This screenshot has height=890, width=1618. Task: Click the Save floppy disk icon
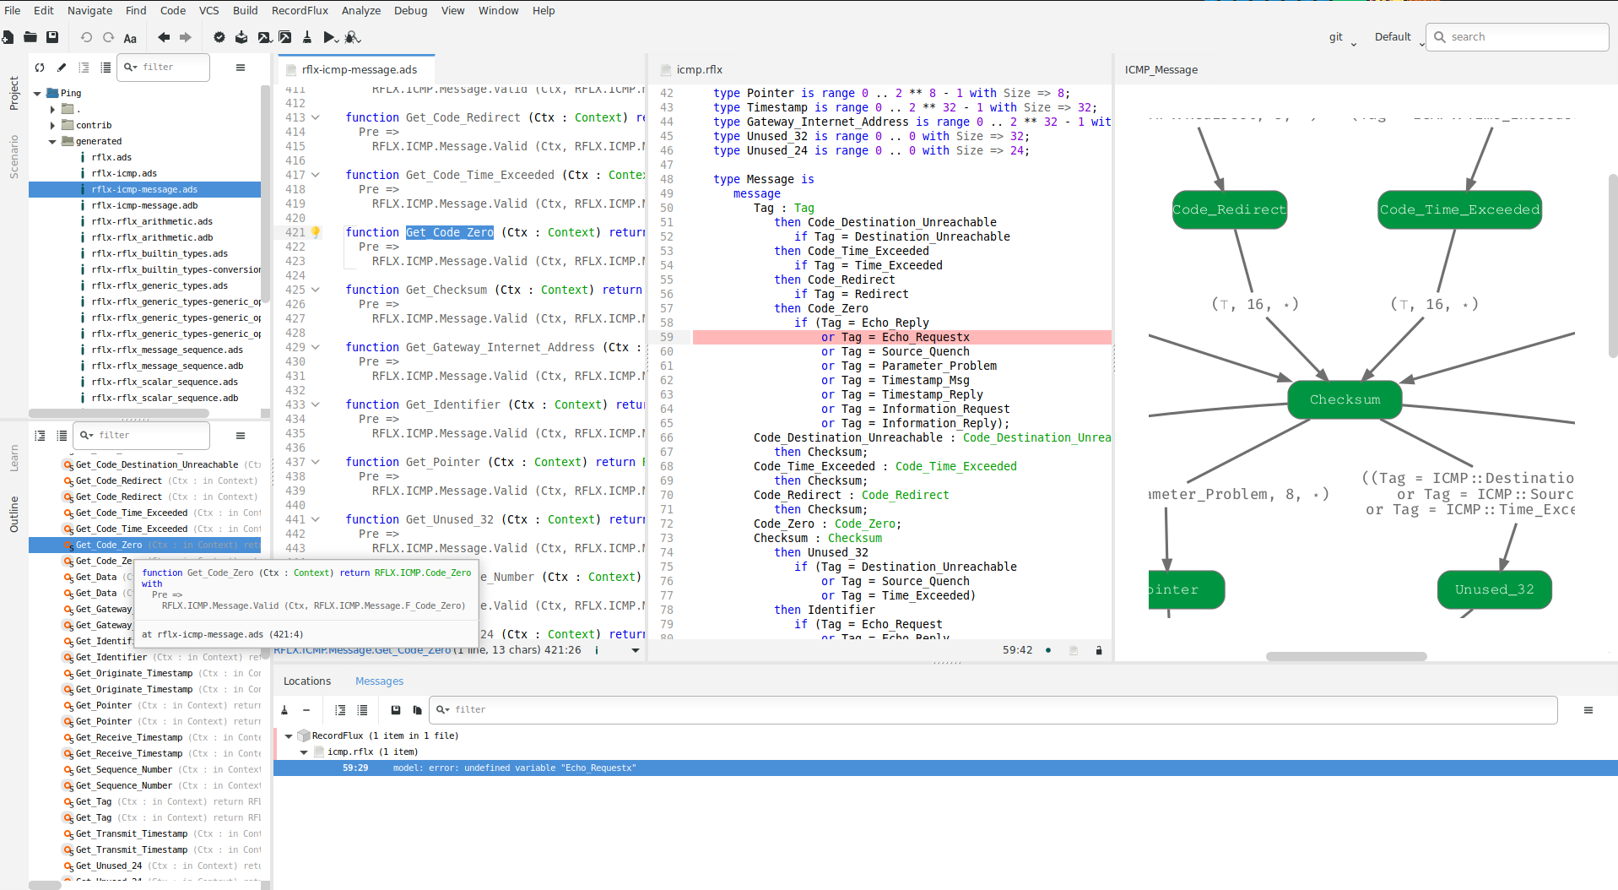tap(52, 37)
